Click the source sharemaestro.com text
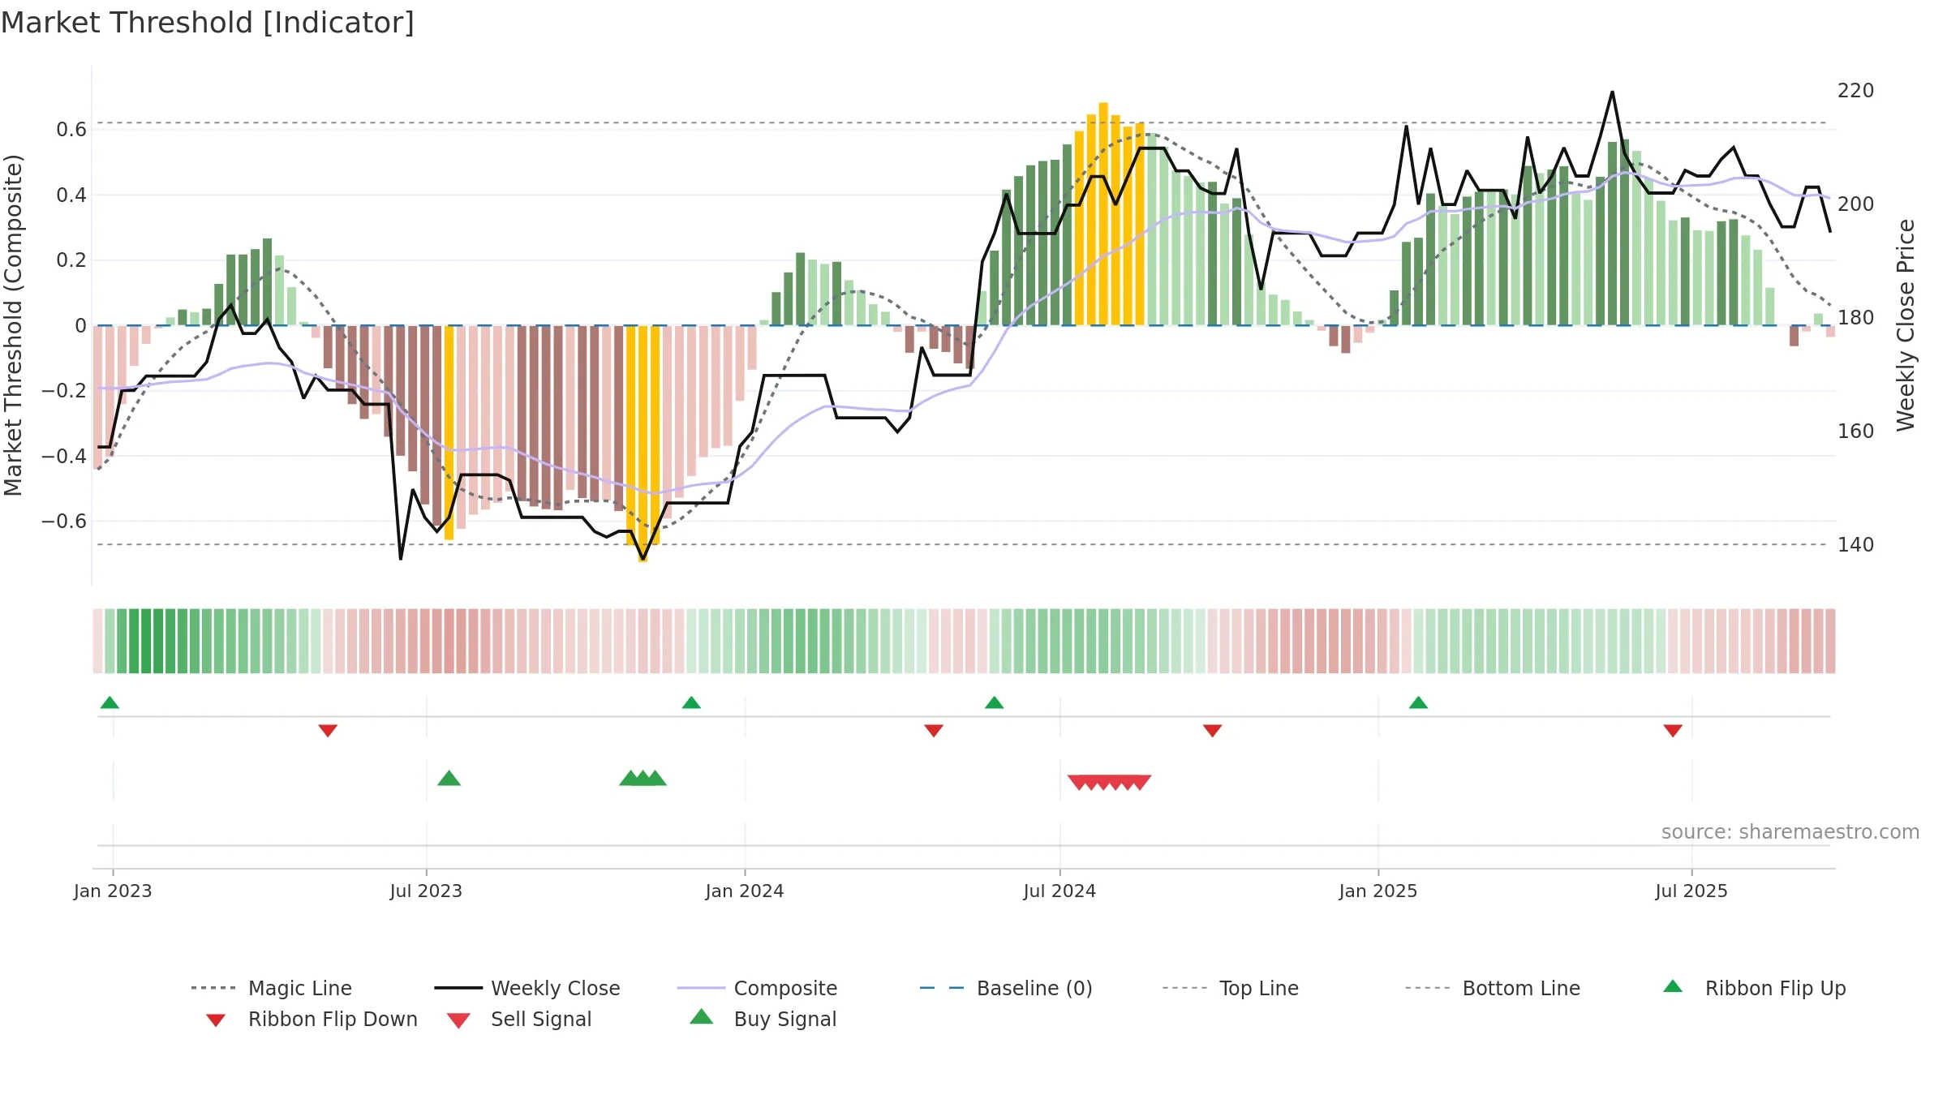Image resolution: width=1947 pixels, height=1095 pixels. [x=1790, y=832]
